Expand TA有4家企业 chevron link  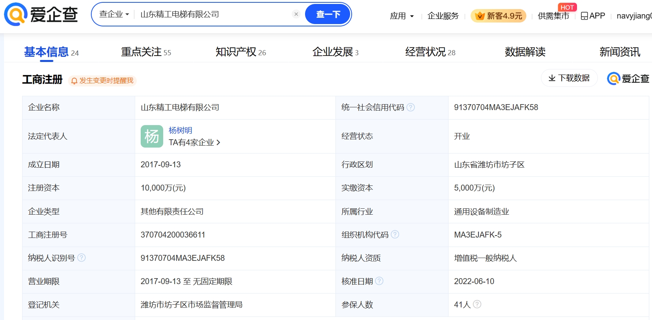[x=194, y=142]
